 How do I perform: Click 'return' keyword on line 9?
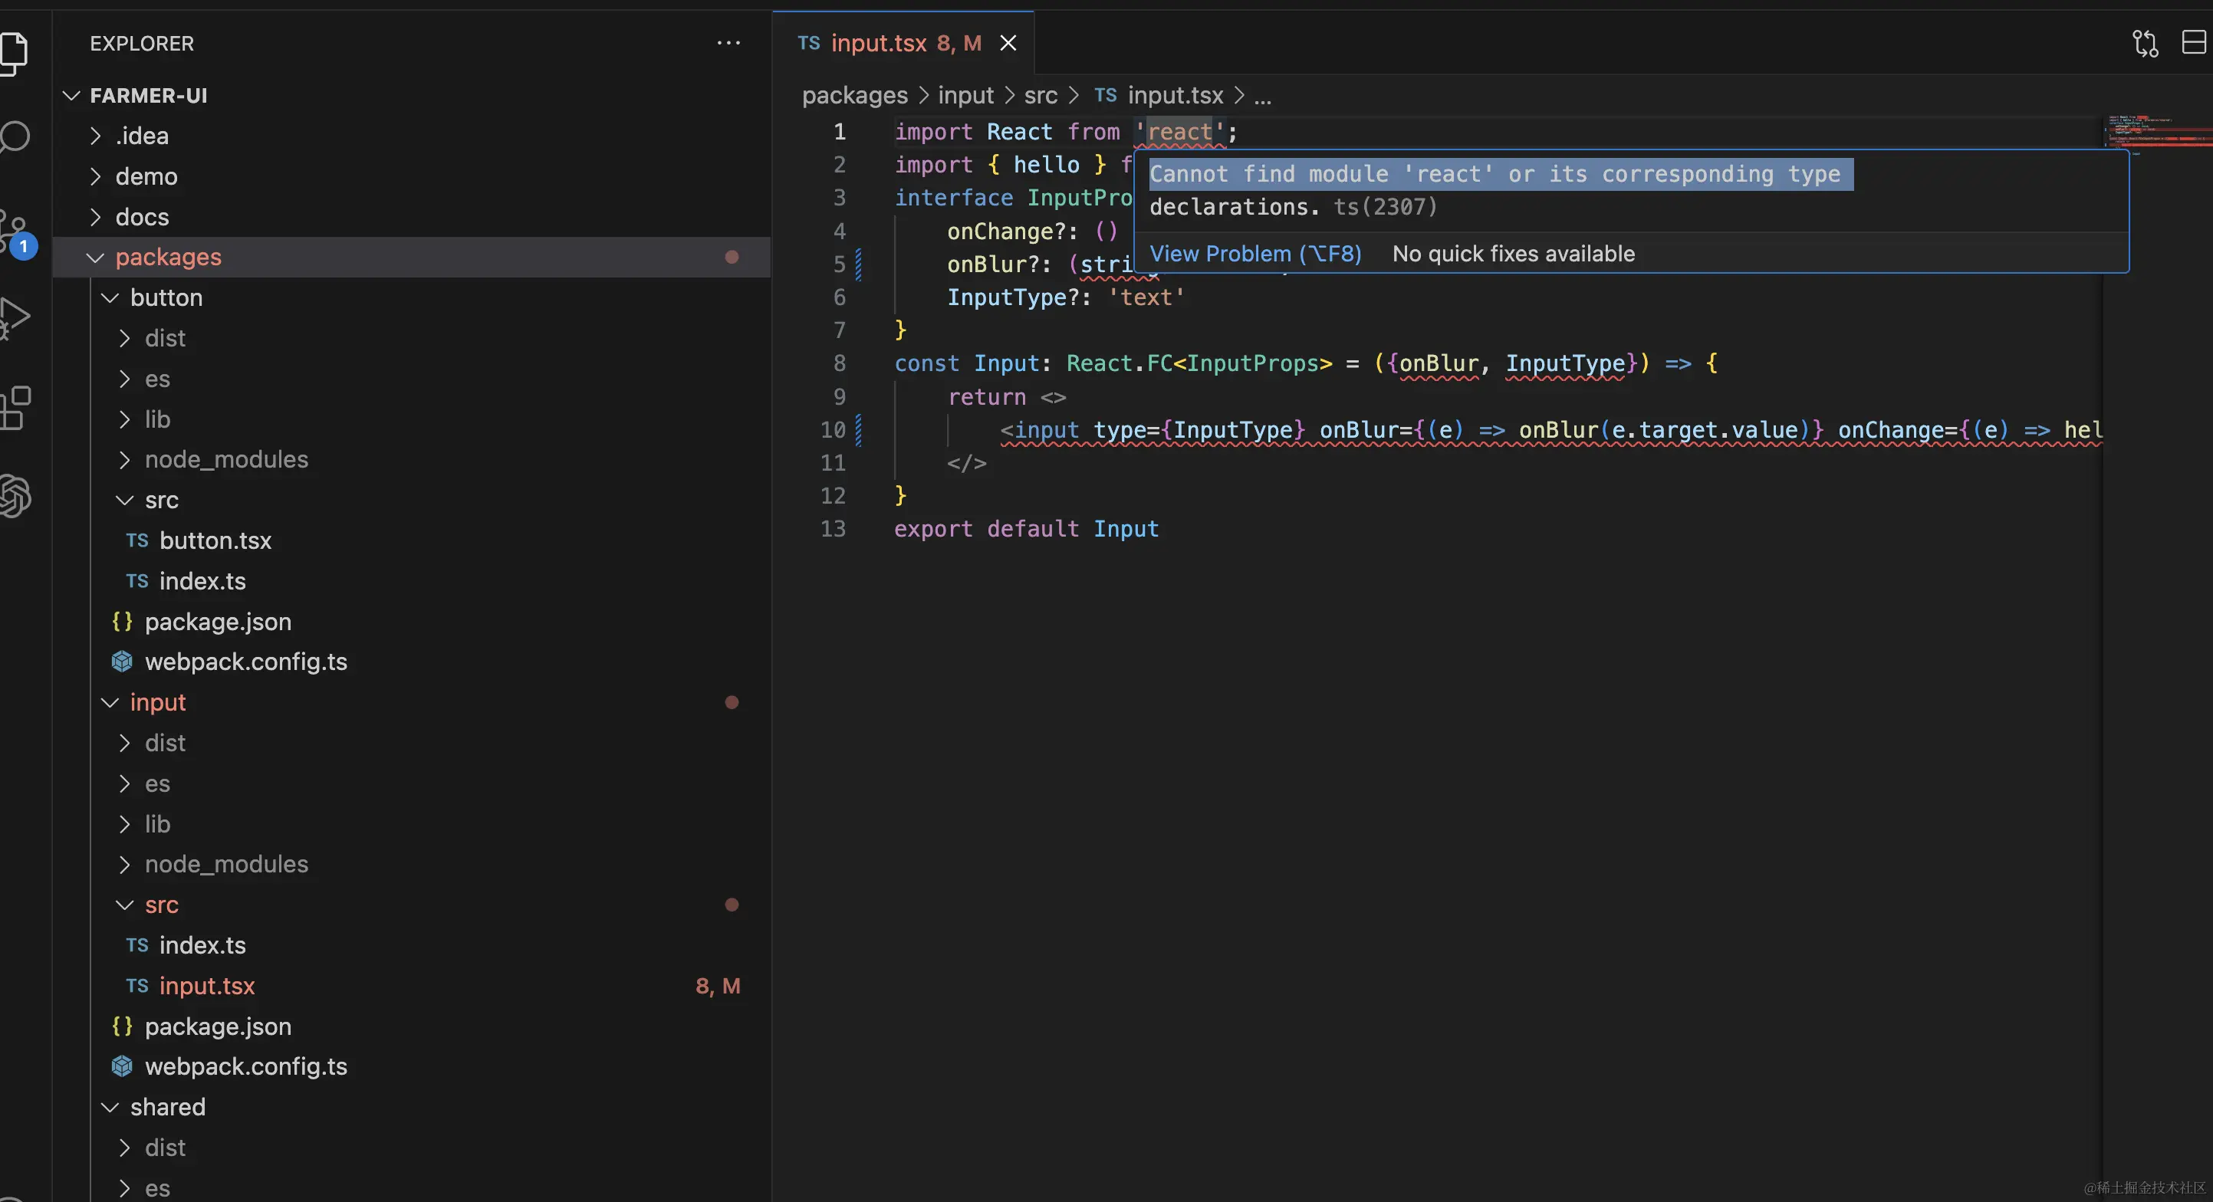click(986, 396)
